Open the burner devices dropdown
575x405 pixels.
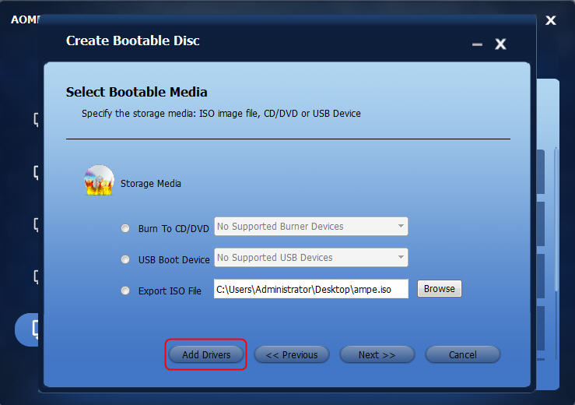click(x=311, y=227)
